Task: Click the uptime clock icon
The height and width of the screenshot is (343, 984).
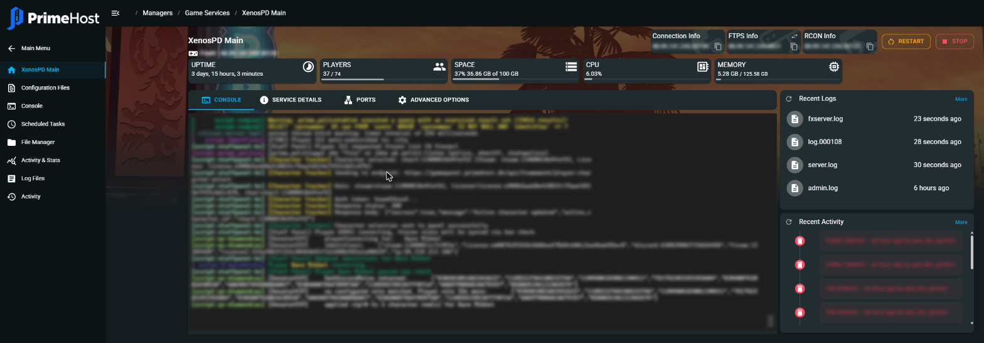Action: (308, 66)
